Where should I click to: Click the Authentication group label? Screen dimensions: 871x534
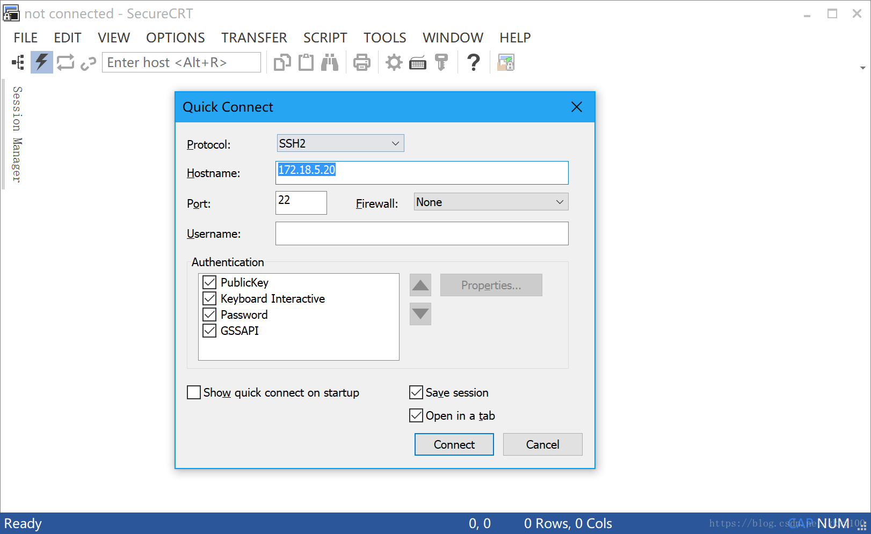tap(228, 262)
